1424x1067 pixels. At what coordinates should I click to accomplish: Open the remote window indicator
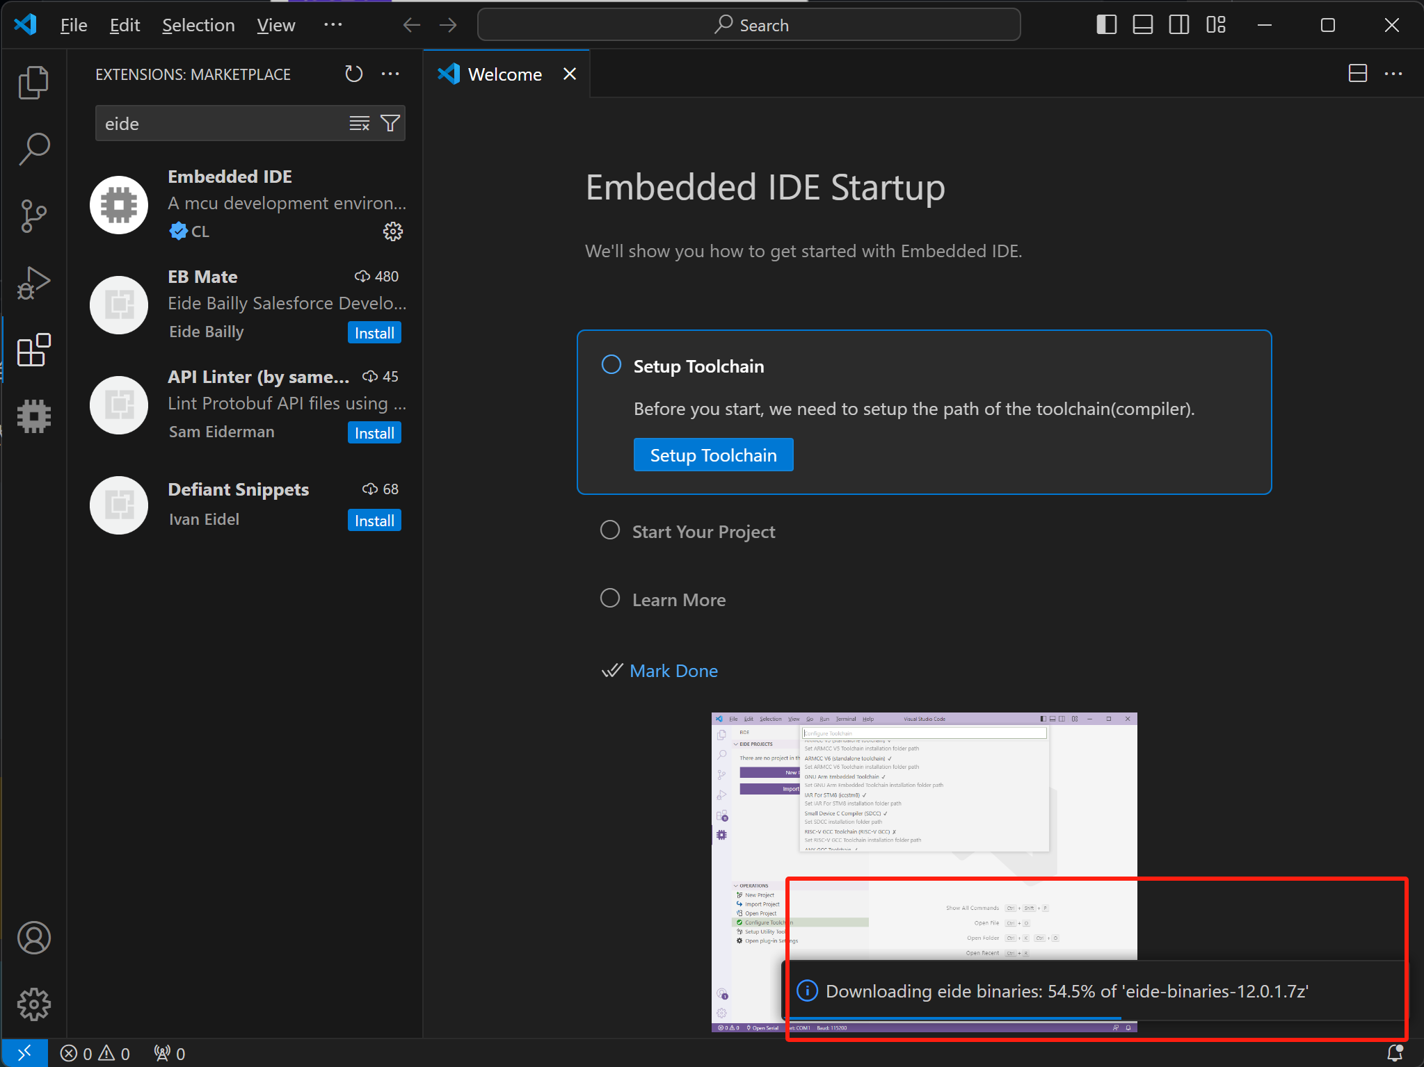click(x=24, y=1053)
